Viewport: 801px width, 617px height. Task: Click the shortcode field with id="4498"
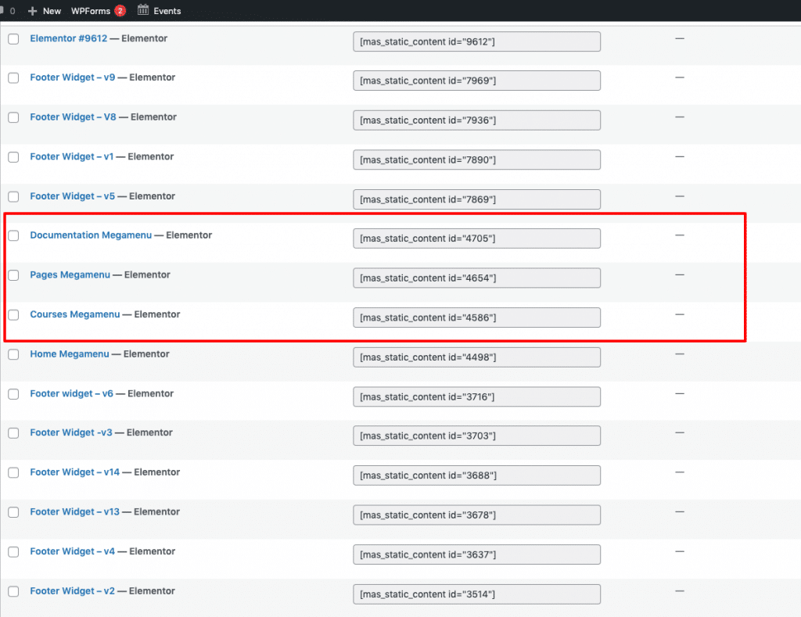[476, 357]
